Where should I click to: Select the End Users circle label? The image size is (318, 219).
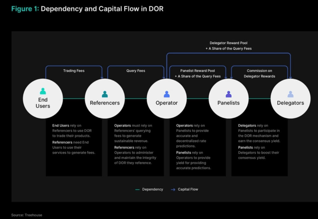coord(43,103)
